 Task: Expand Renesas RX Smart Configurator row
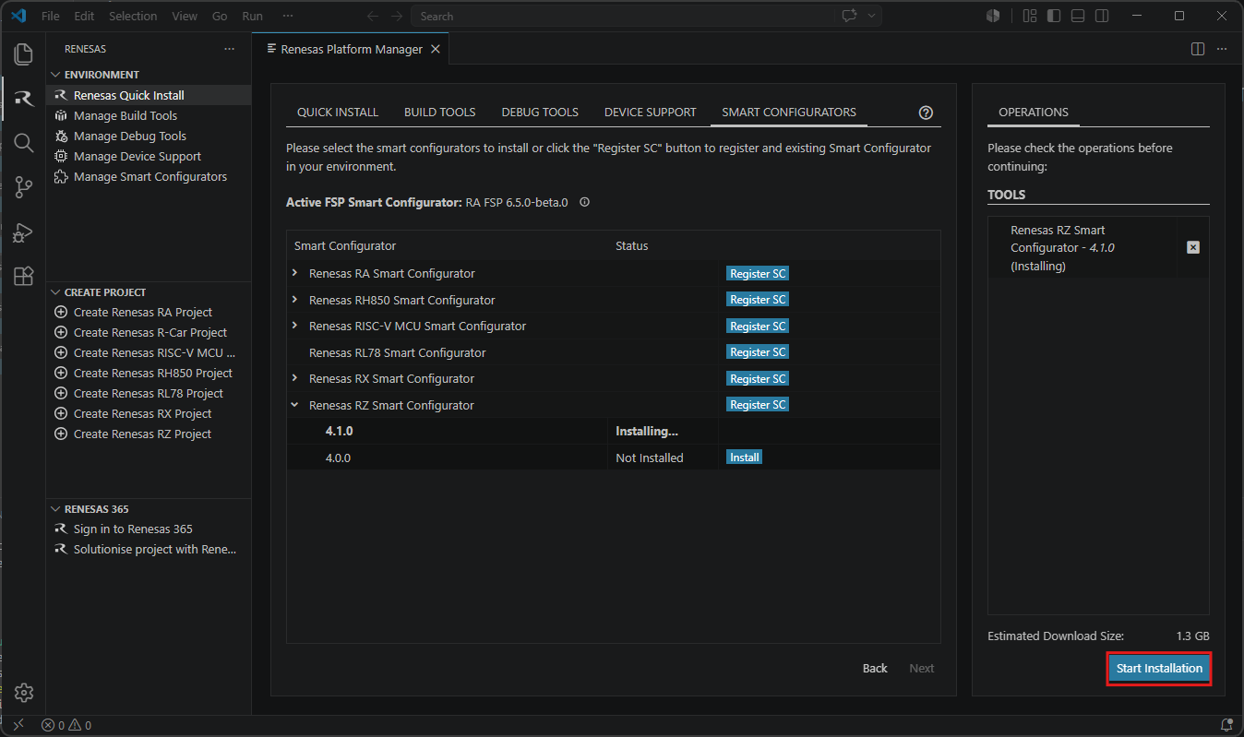point(295,378)
